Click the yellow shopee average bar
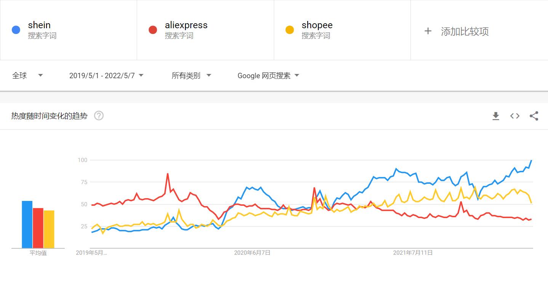Viewport: 548px width, 289px height. pyautogui.click(x=49, y=229)
